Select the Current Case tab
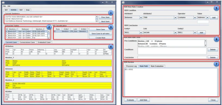The height and width of the screenshot is (105, 222). pos(11,42)
